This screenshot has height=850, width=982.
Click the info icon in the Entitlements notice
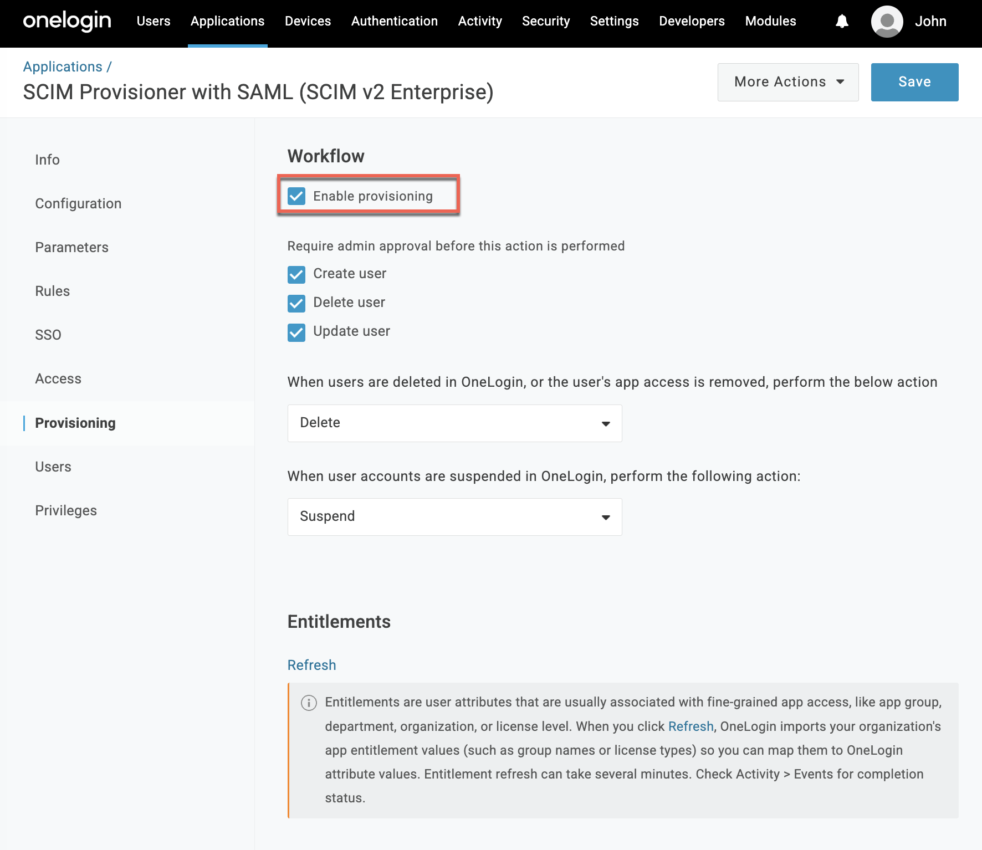tap(309, 702)
